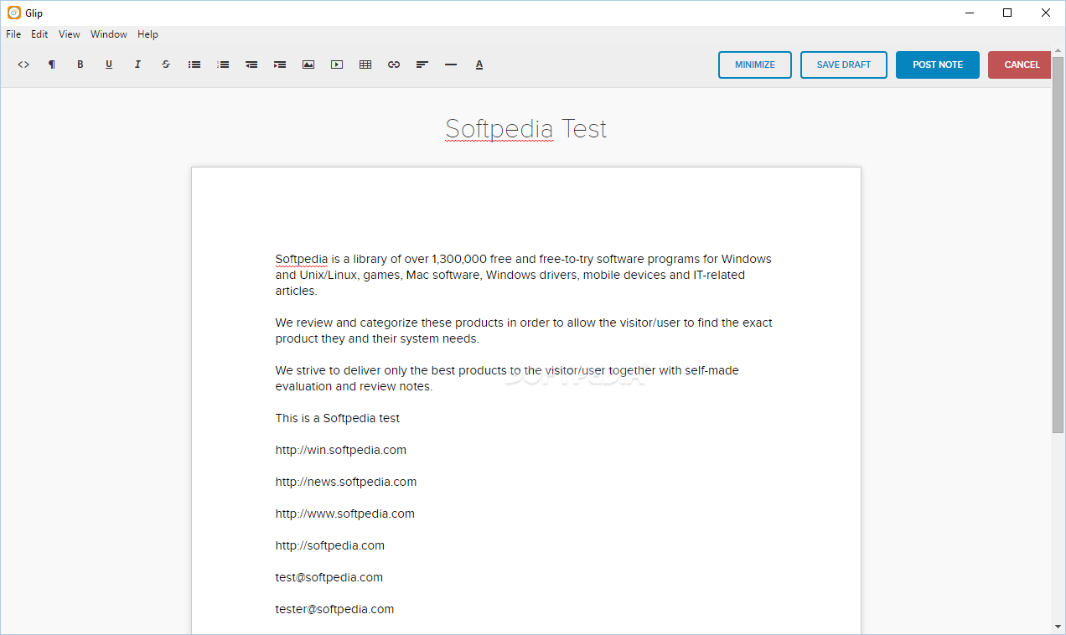Click text test@softpedia.com

click(x=329, y=577)
